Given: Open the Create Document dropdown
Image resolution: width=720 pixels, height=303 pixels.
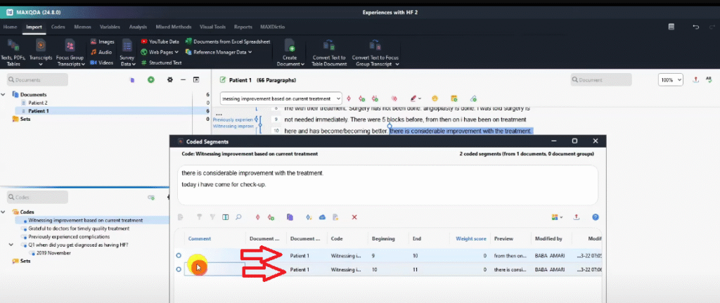Looking at the screenshot, I should coord(290,52).
